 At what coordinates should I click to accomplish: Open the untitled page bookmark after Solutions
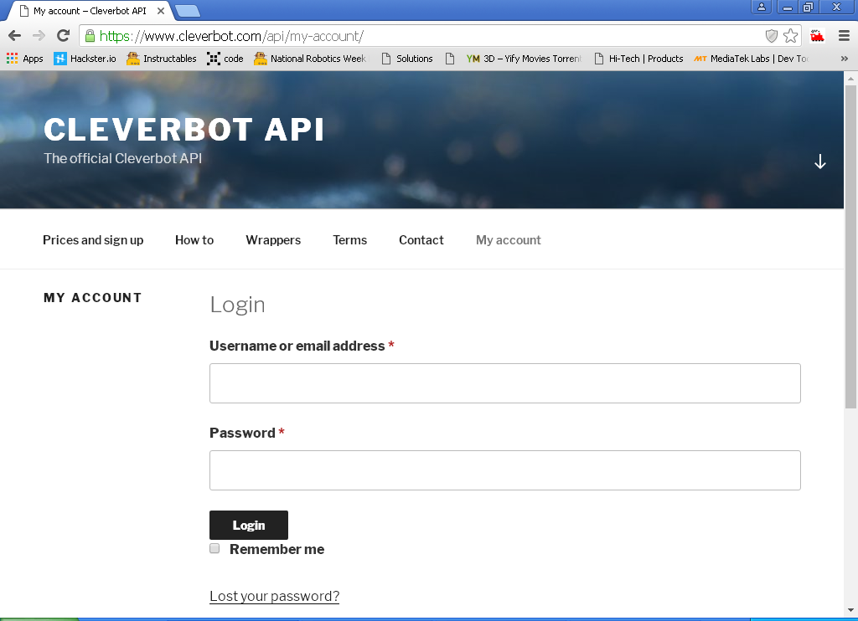(450, 59)
